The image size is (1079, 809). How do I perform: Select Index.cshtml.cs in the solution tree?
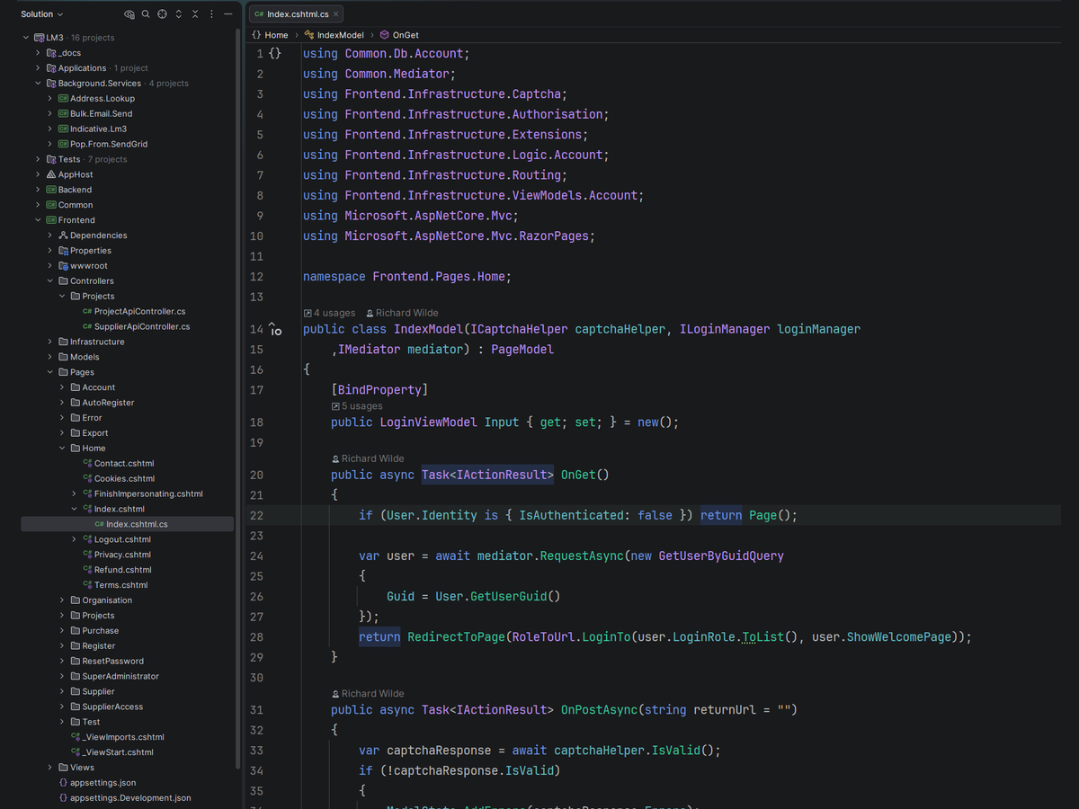pyautogui.click(x=128, y=524)
